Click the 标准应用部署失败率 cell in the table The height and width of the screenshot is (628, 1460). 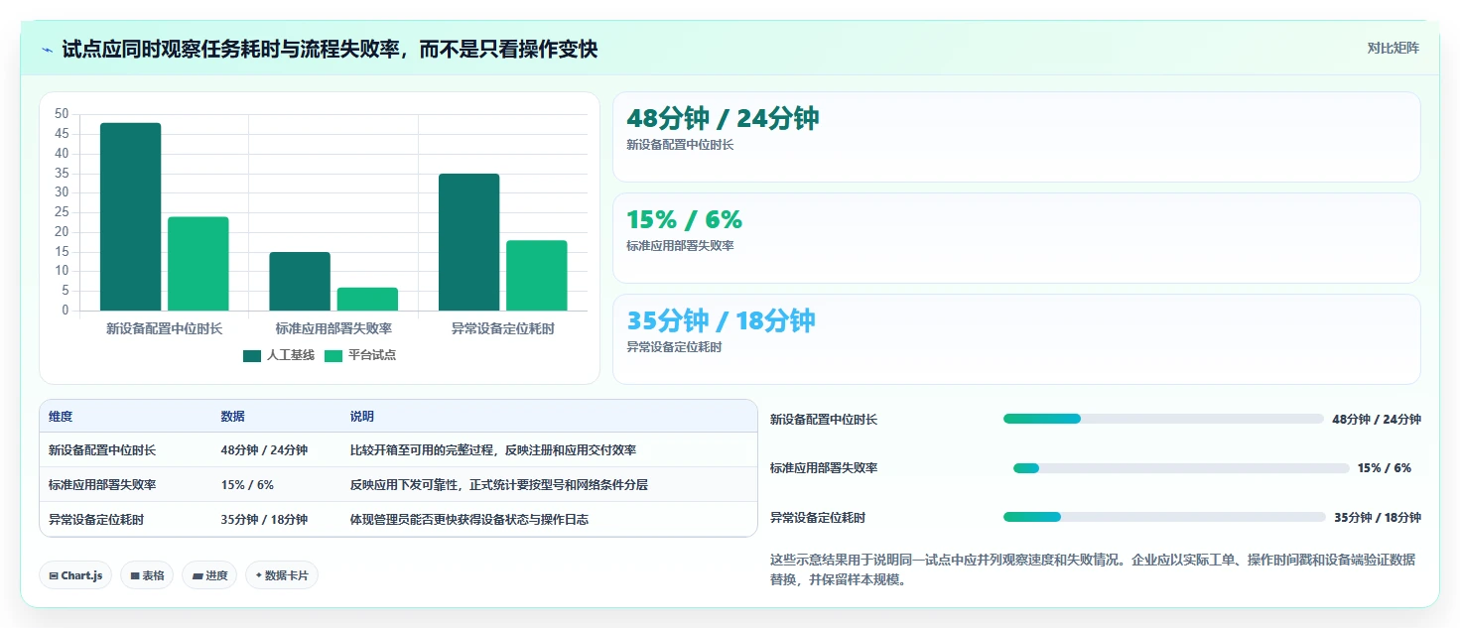pyautogui.click(x=102, y=485)
